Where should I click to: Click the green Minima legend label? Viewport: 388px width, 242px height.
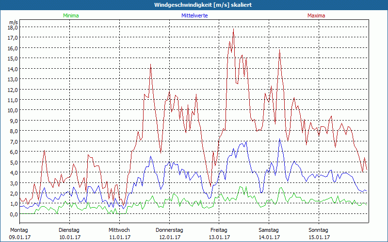pyautogui.click(x=71, y=15)
